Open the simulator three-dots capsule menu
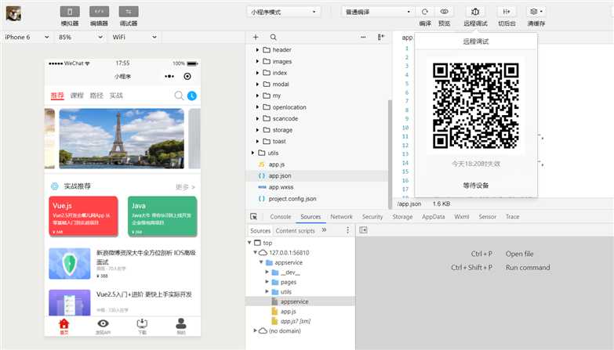 pyautogui.click(x=169, y=76)
